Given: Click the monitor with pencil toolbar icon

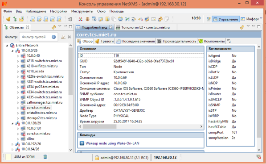Looking at the screenshot, I should pos(147,19).
